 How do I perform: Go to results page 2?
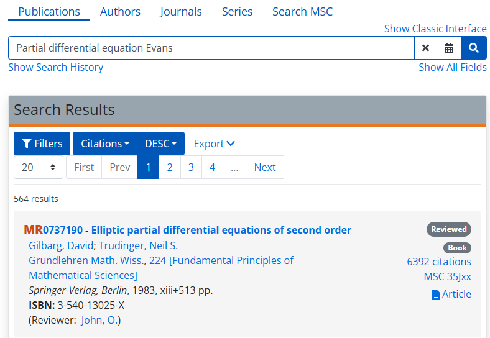(170, 167)
